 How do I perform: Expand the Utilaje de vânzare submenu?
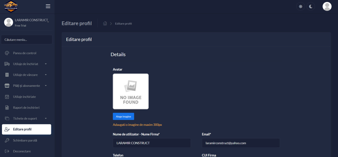coord(25,75)
